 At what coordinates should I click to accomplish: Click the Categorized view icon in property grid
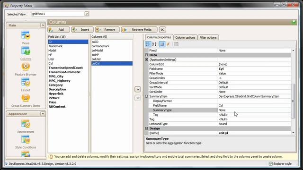tap(148, 44)
